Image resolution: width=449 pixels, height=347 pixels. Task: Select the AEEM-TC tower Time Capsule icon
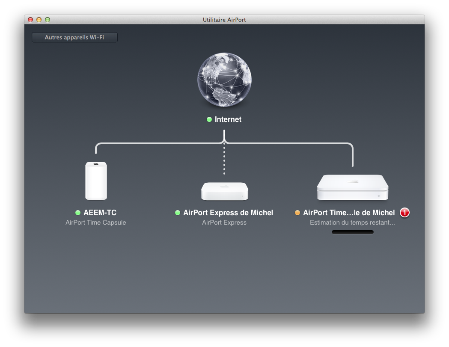[x=96, y=181]
